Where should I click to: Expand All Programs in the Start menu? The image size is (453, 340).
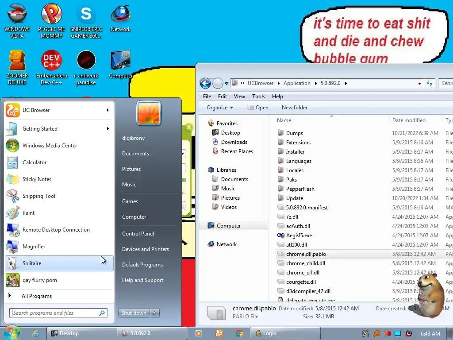[59, 296]
